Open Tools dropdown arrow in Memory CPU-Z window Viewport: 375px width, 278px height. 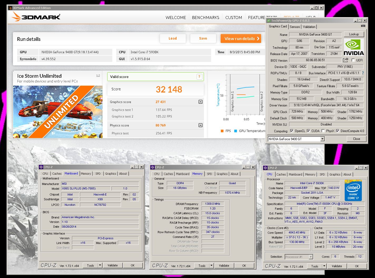(x=212, y=266)
